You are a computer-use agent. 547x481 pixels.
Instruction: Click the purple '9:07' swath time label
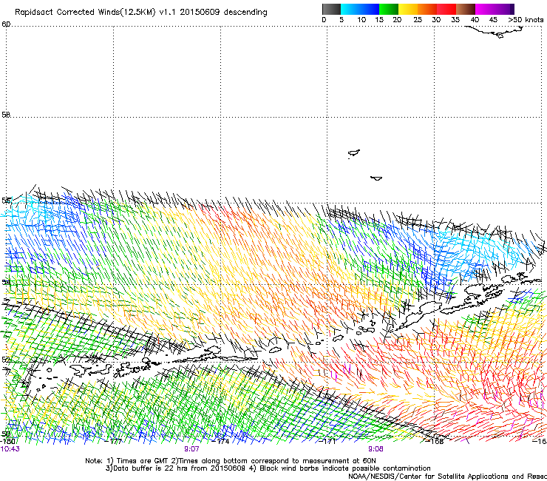(192, 449)
